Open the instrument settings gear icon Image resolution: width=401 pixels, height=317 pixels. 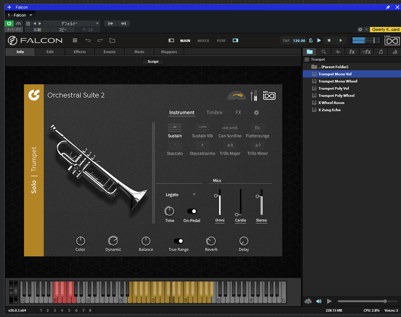(256, 113)
